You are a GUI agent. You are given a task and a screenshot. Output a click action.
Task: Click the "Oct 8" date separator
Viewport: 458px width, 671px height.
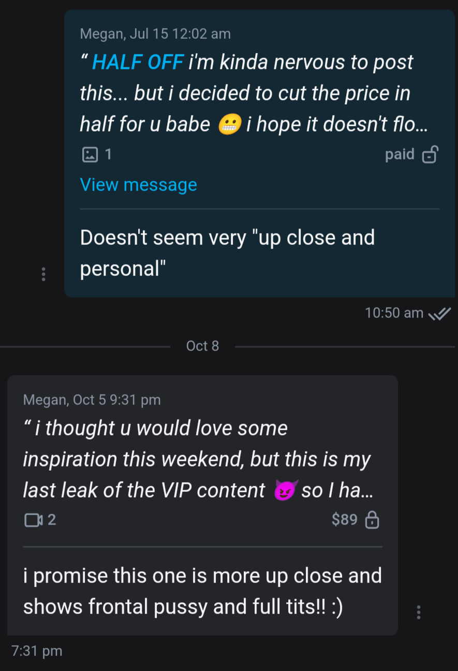click(202, 346)
